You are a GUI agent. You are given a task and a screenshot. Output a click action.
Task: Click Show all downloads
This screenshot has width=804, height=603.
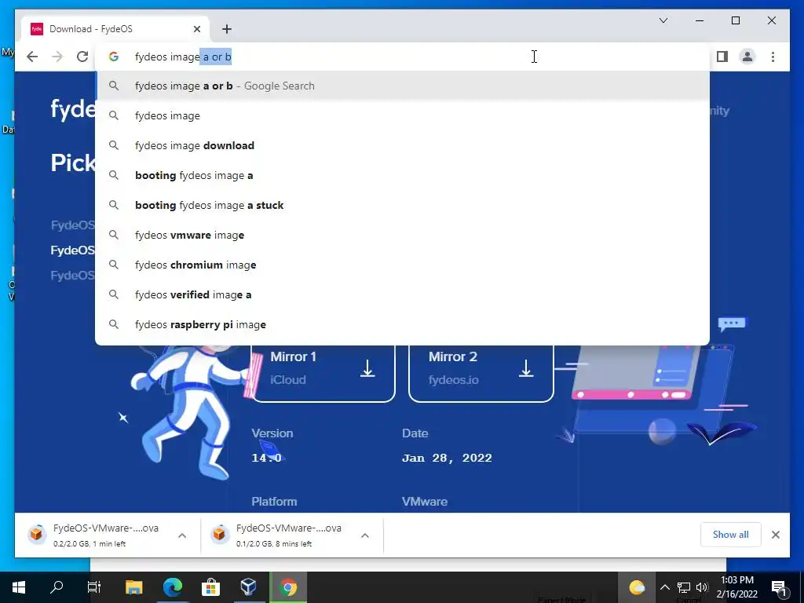730,535
